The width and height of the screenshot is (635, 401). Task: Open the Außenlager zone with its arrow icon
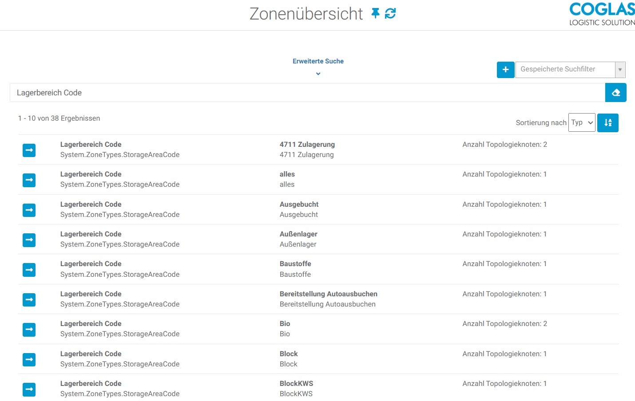(x=29, y=240)
